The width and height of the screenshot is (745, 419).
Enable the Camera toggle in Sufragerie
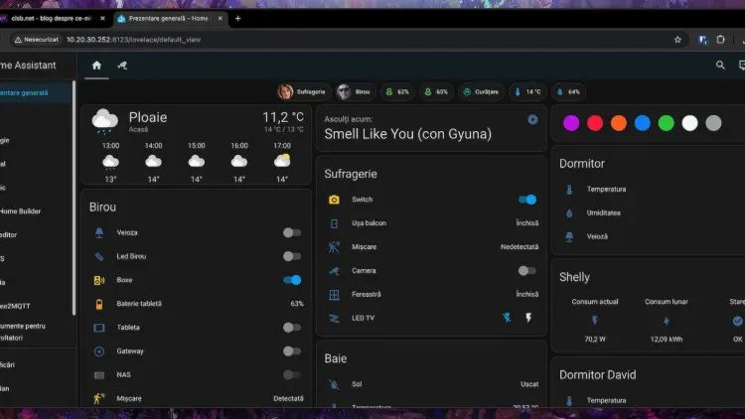527,270
